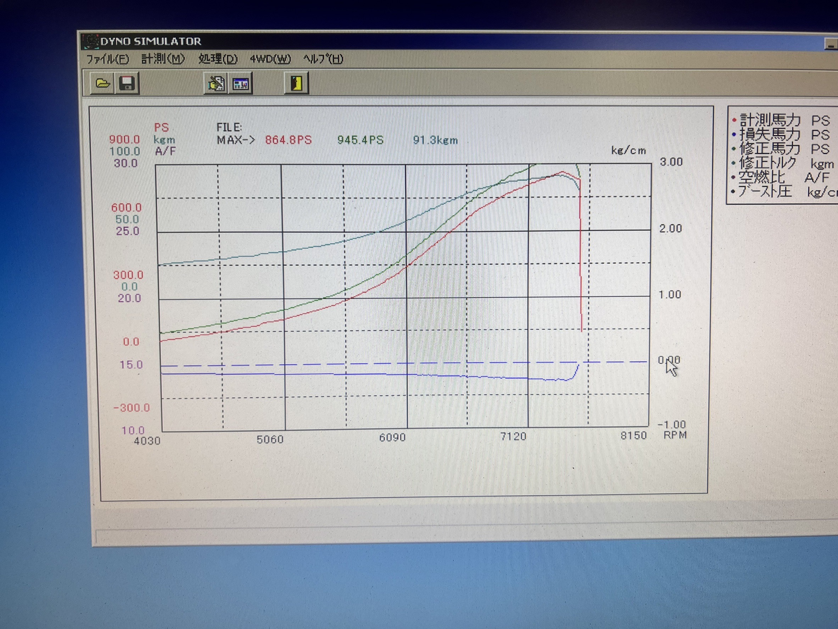The height and width of the screenshot is (629, 838).
Task: Click the 4030 RPM axis label
Action: pos(147,441)
